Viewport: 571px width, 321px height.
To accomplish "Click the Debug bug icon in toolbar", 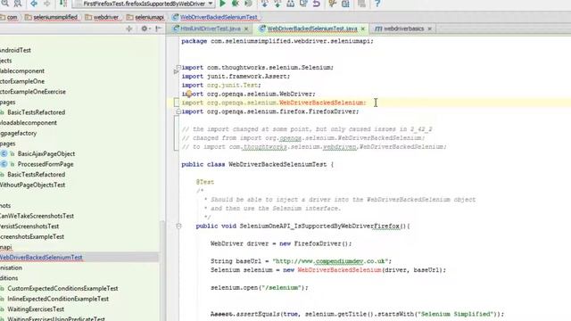I will (236, 4).
